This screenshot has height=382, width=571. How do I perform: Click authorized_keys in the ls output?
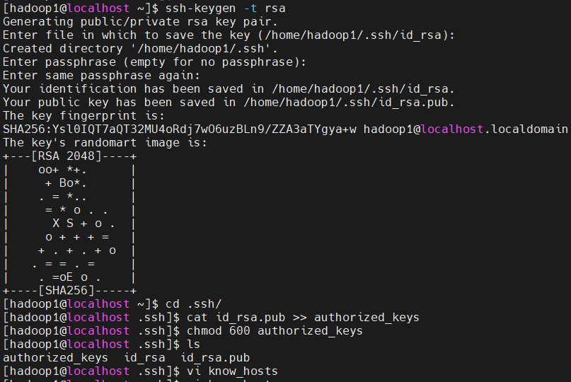pyautogui.click(x=55, y=357)
